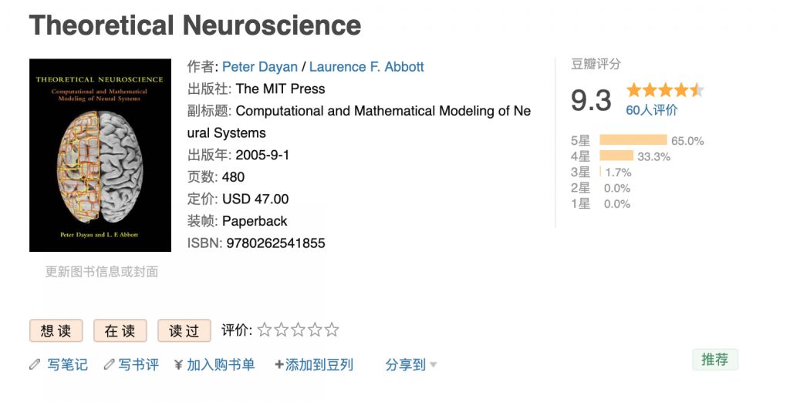The height and width of the screenshot is (402, 790).
Task: Mark book as 想读
Action: tap(56, 330)
